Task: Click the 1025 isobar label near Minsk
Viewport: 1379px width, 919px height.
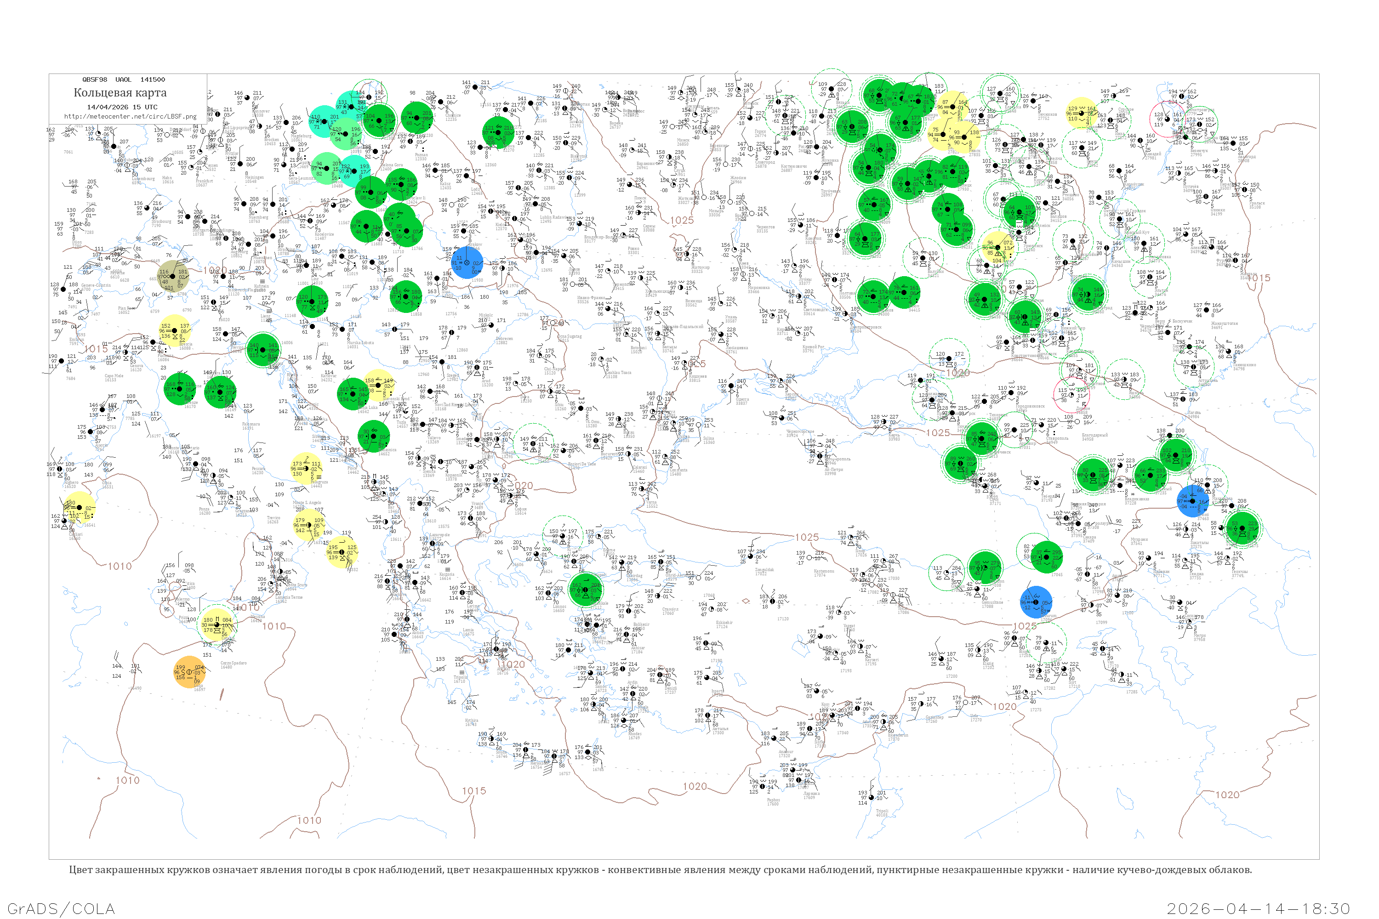Action: [682, 221]
